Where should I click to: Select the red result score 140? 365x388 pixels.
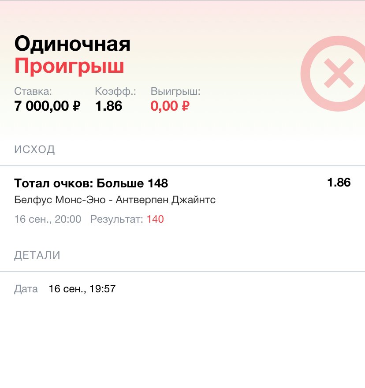(x=155, y=219)
